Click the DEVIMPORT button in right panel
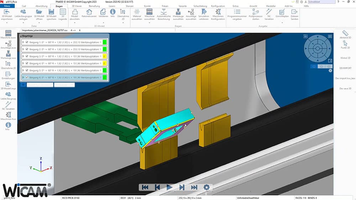 [345, 68]
